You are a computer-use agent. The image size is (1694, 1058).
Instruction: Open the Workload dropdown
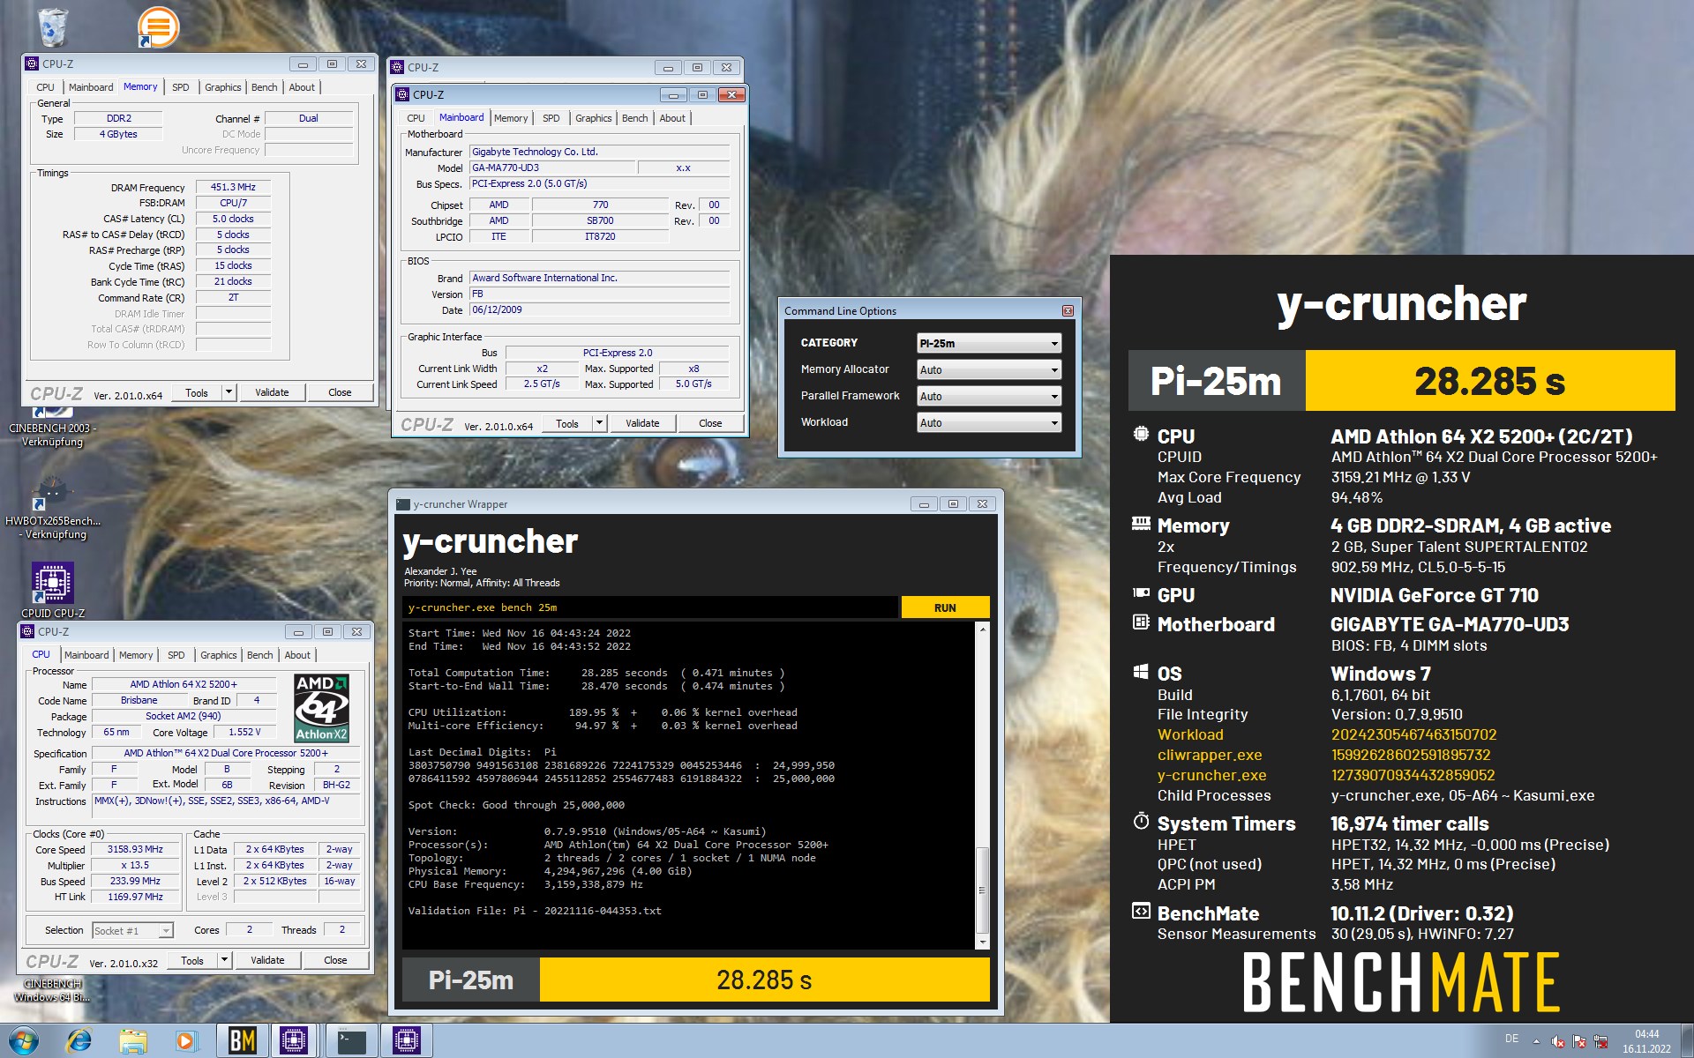[x=988, y=422]
